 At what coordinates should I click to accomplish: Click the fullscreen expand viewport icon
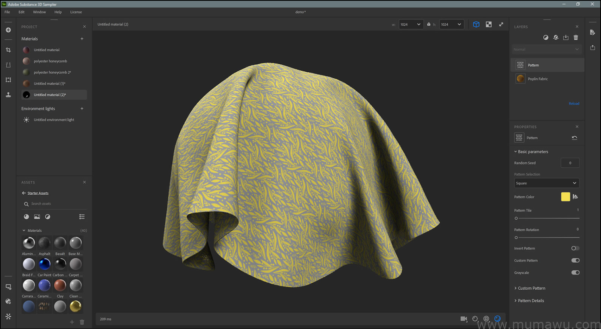click(501, 24)
